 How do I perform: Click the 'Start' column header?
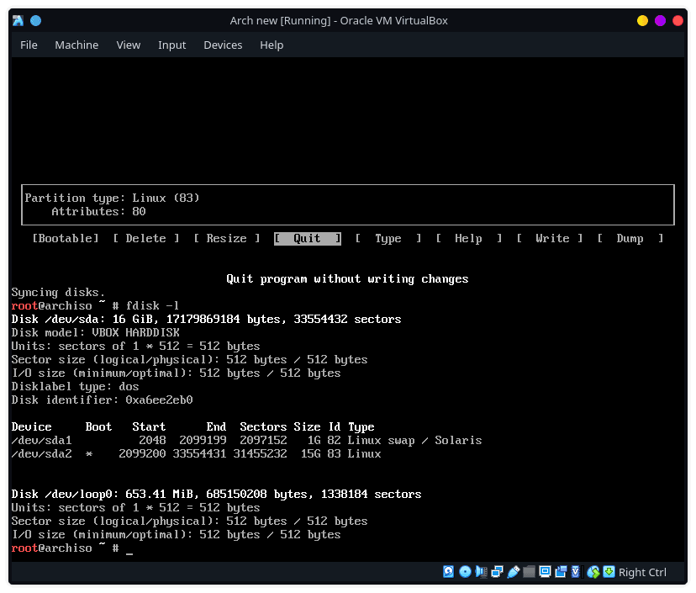point(149,426)
